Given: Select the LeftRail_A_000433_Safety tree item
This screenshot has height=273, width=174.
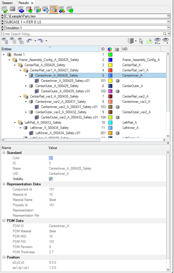Looking at the screenshot, I should [43, 123].
